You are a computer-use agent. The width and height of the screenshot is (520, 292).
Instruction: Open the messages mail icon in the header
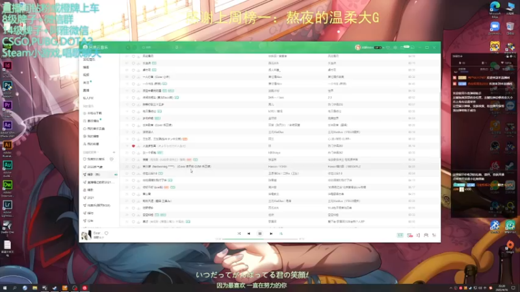(x=402, y=47)
